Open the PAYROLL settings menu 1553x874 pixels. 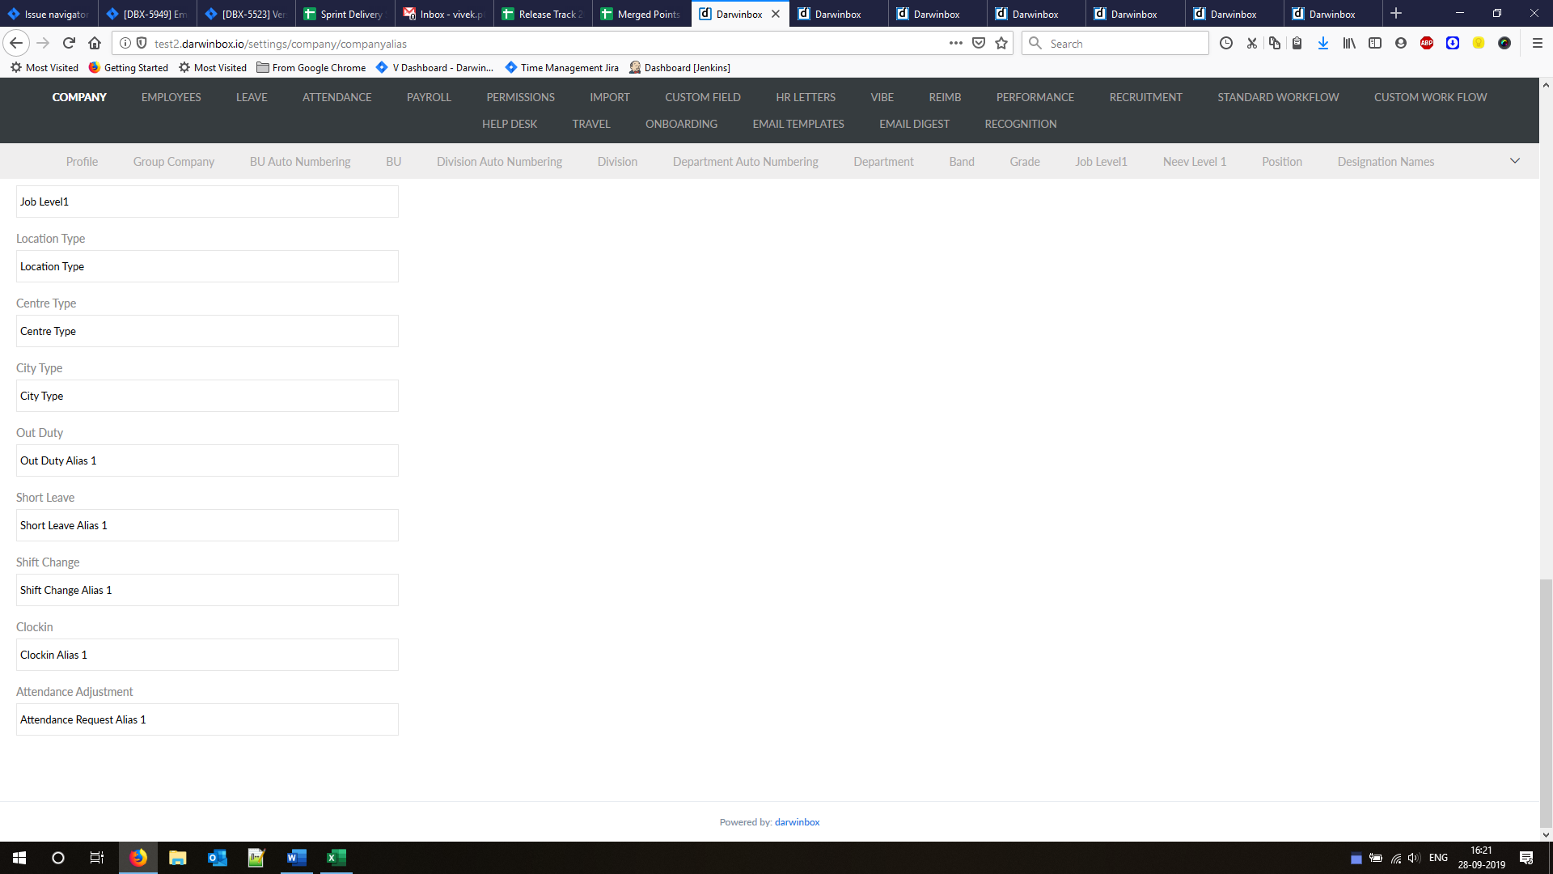tap(428, 97)
